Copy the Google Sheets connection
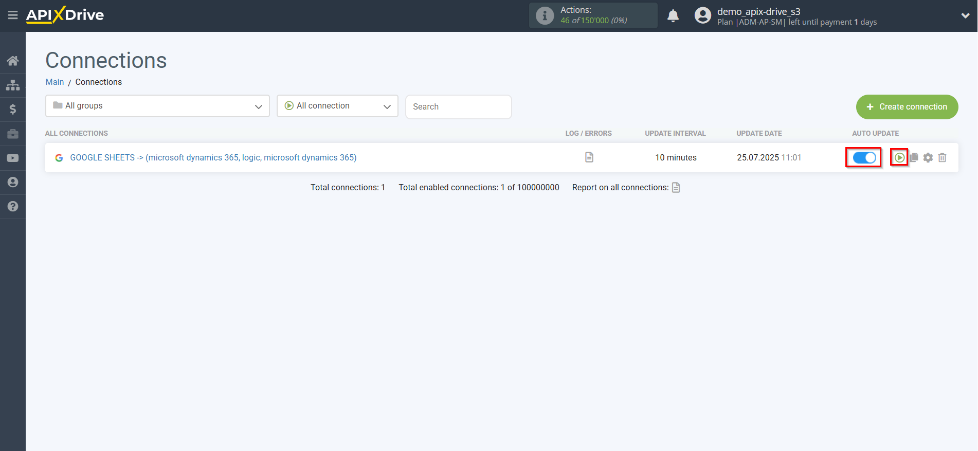Viewport: 978px width, 451px height. pos(914,157)
